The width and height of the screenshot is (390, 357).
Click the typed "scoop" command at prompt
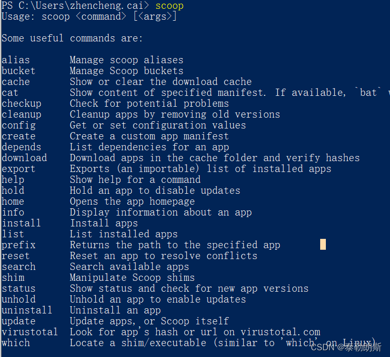(x=169, y=6)
